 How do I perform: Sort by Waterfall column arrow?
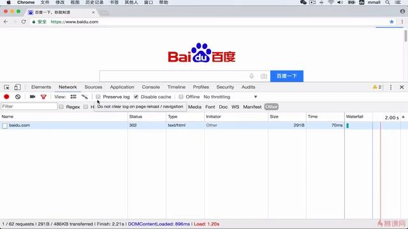(403, 117)
